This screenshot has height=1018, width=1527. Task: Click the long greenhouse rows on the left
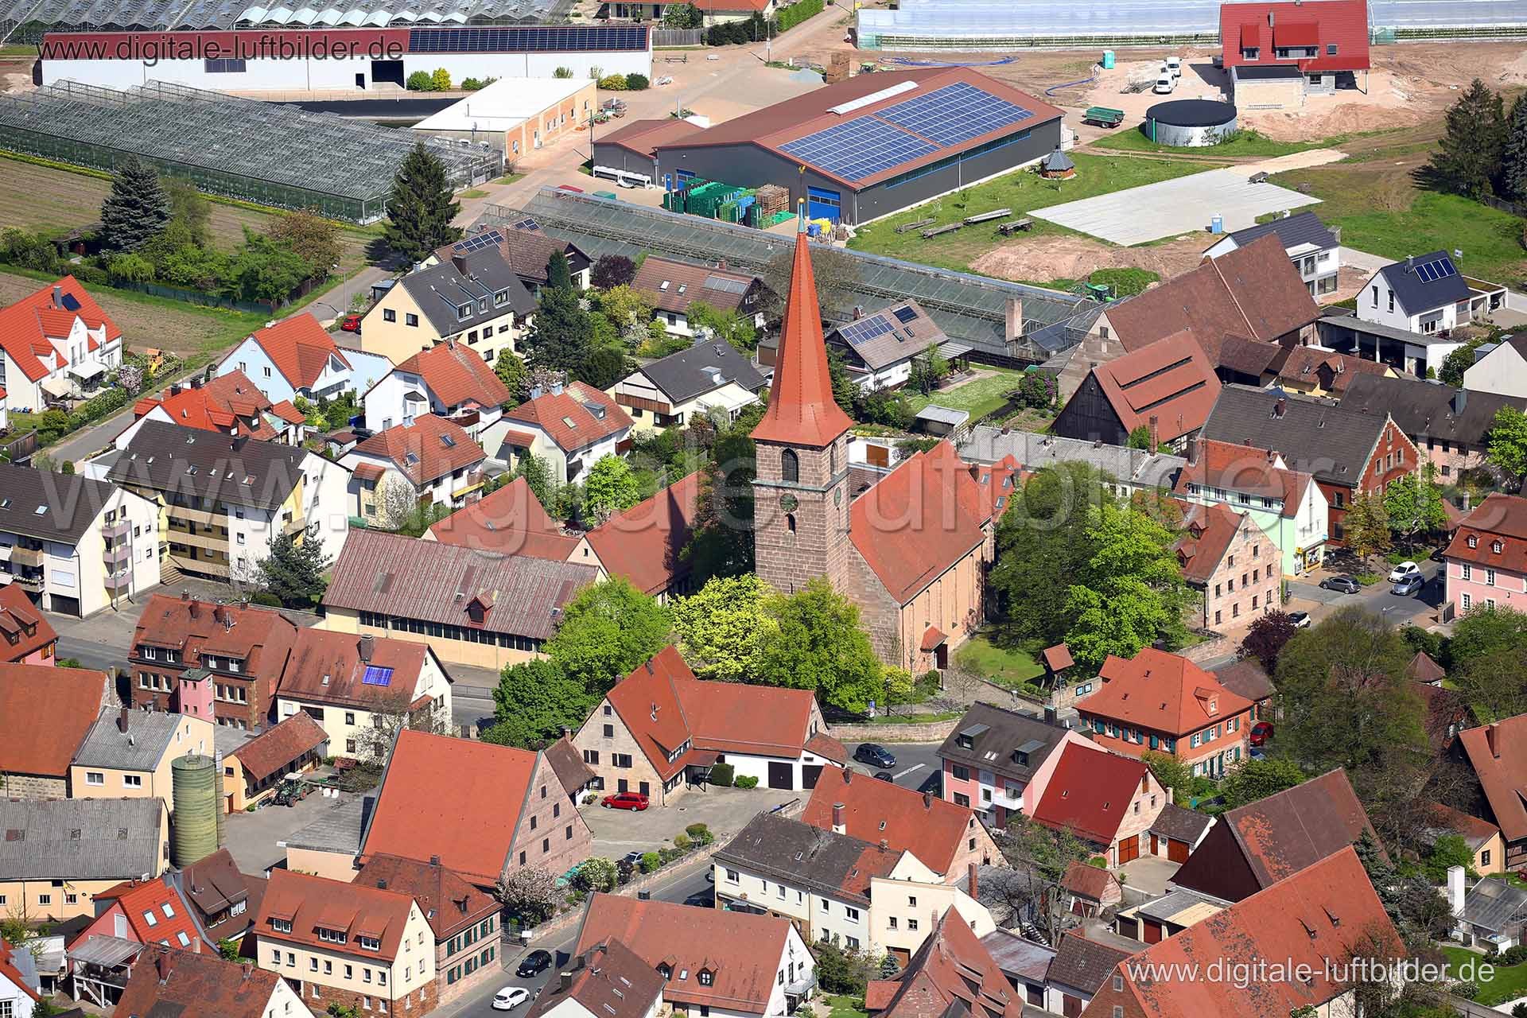[183, 143]
